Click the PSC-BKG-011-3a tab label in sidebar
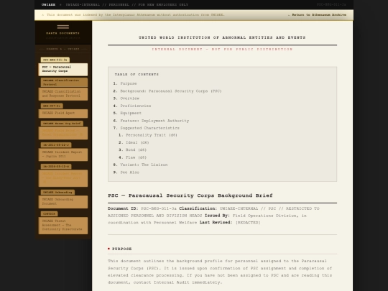Viewport: 388px width, 291px height. [x=55, y=60]
